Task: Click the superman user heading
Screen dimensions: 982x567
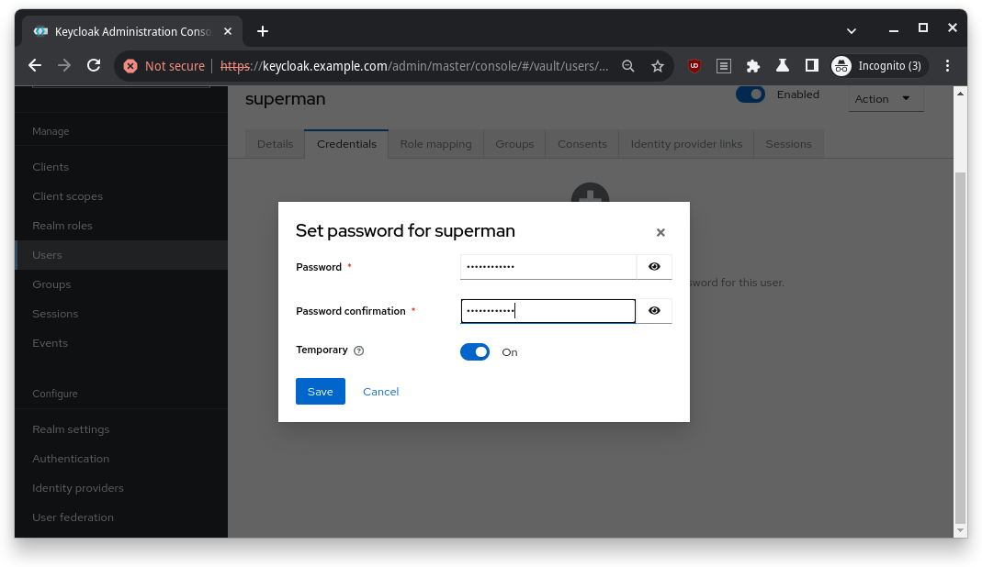Action: (286, 99)
